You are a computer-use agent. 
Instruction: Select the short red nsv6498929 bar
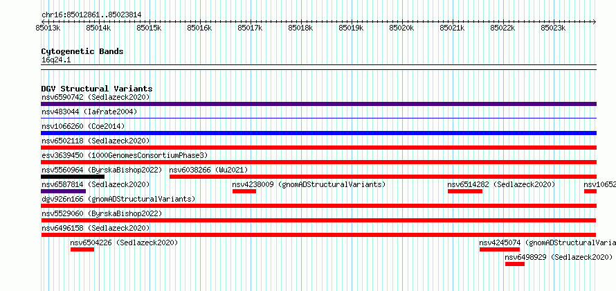[515, 264]
